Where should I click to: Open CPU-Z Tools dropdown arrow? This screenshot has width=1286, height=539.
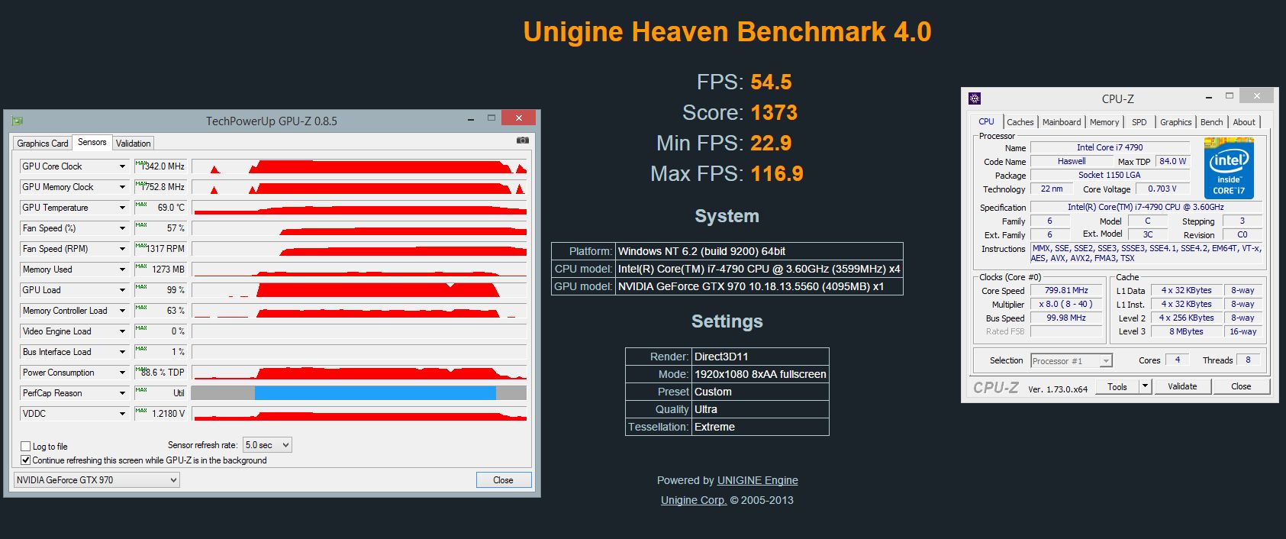1145,386
